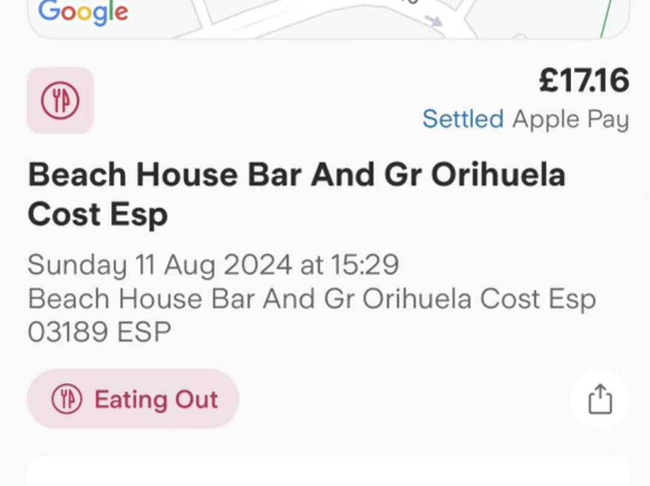Select the Apple Pay payment label
650x486 pixels.
(x=571, y=119)
